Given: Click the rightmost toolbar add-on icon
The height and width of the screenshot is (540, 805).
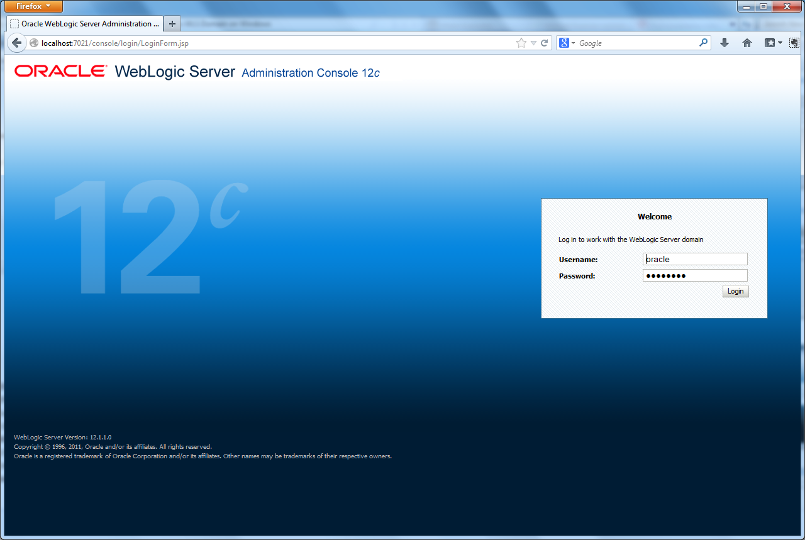Looking at the screenshot, I should (794, 43).
